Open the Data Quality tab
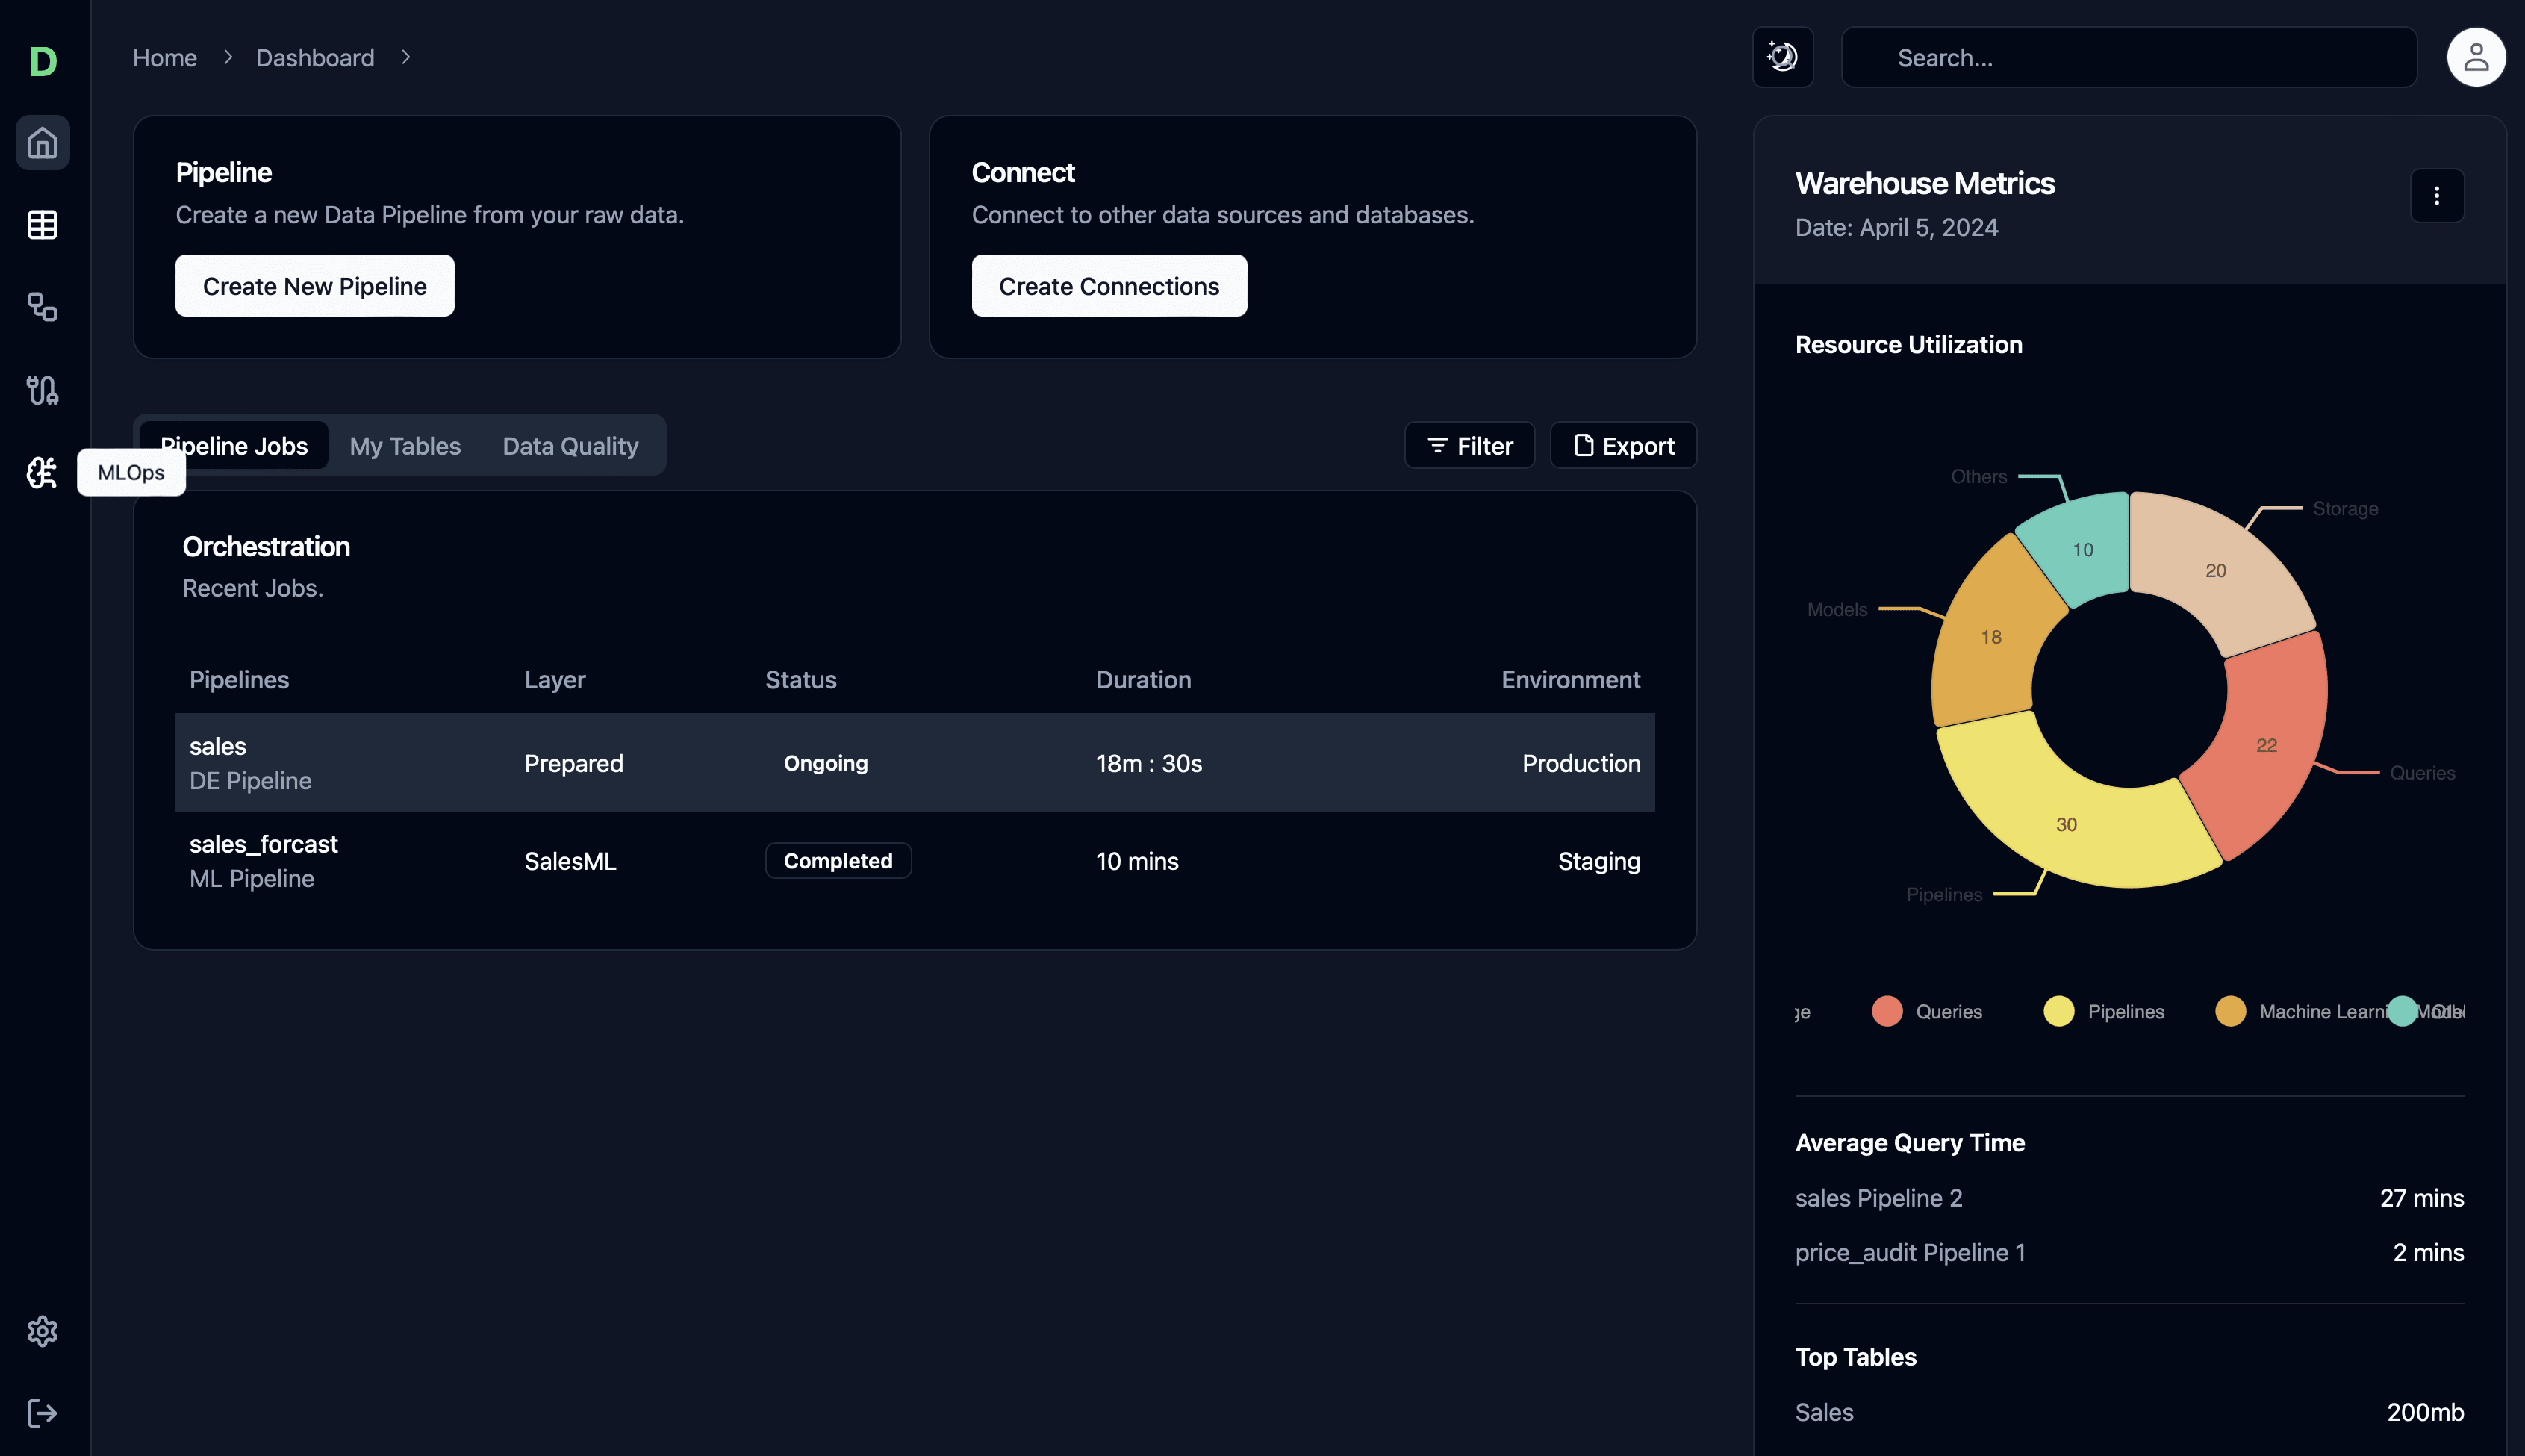The image size is (2525, 1456). click(570, 445)
